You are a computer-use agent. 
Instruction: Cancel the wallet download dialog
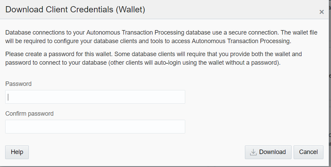point(308,152)
